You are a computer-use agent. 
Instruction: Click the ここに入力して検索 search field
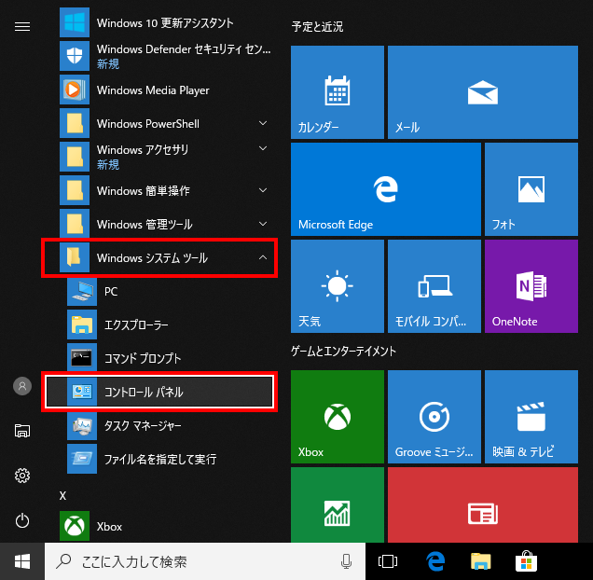point(196,561)
